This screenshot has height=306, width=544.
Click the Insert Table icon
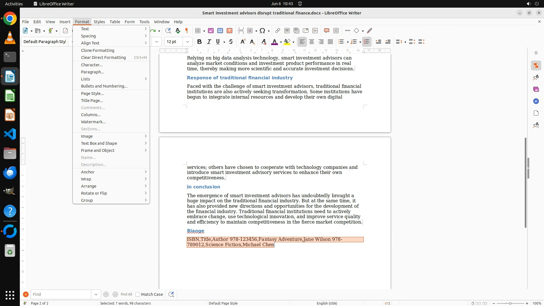tap(198, 31)
